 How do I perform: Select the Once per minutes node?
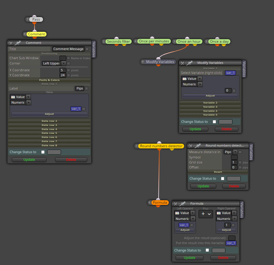[x=154, y=41]
